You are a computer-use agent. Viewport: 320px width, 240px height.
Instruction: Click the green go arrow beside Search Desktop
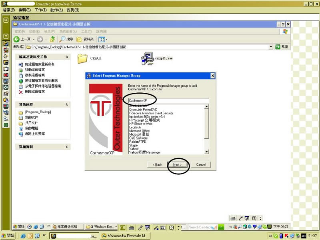tap(221, 227)
